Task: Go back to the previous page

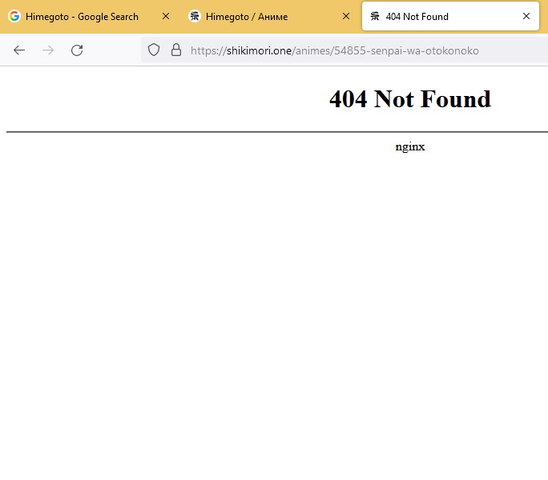Action: tap(19, 50)
